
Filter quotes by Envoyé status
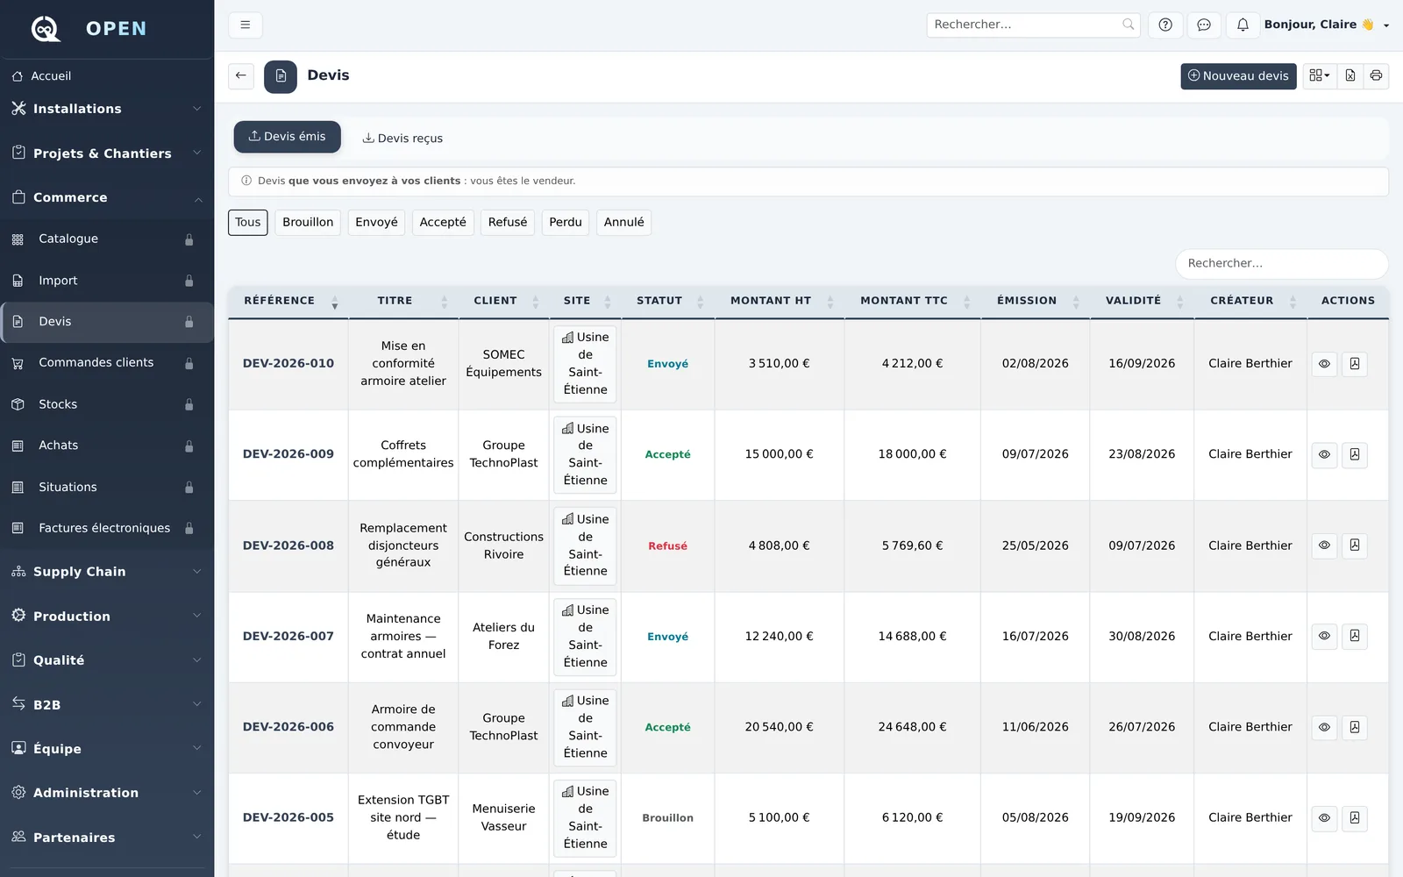376,222
